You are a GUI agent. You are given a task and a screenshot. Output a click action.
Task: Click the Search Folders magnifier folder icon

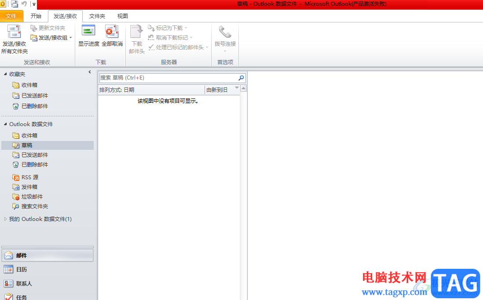coord(16,206)
